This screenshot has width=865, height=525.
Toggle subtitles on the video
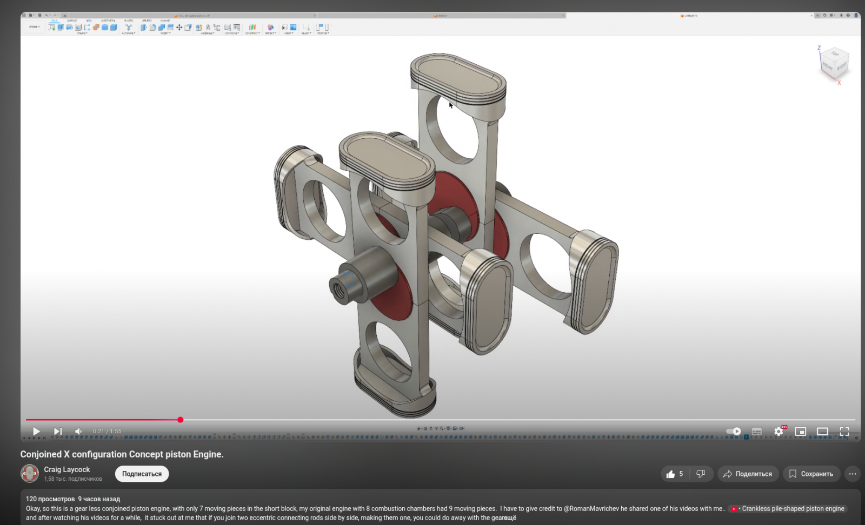(x=757, y=431)
